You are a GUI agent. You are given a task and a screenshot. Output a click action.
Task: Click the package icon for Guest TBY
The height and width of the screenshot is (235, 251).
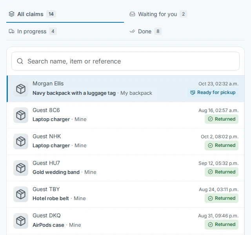point(21,194)
